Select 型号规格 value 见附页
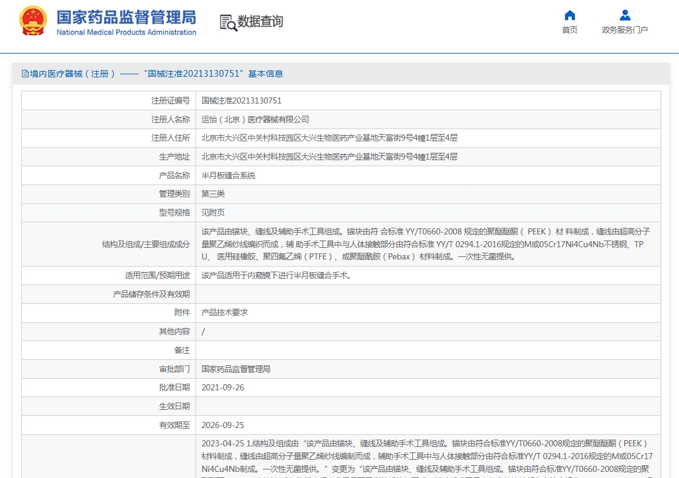The height and width of the screenshot is (478, 679). [x=213, y=213]
